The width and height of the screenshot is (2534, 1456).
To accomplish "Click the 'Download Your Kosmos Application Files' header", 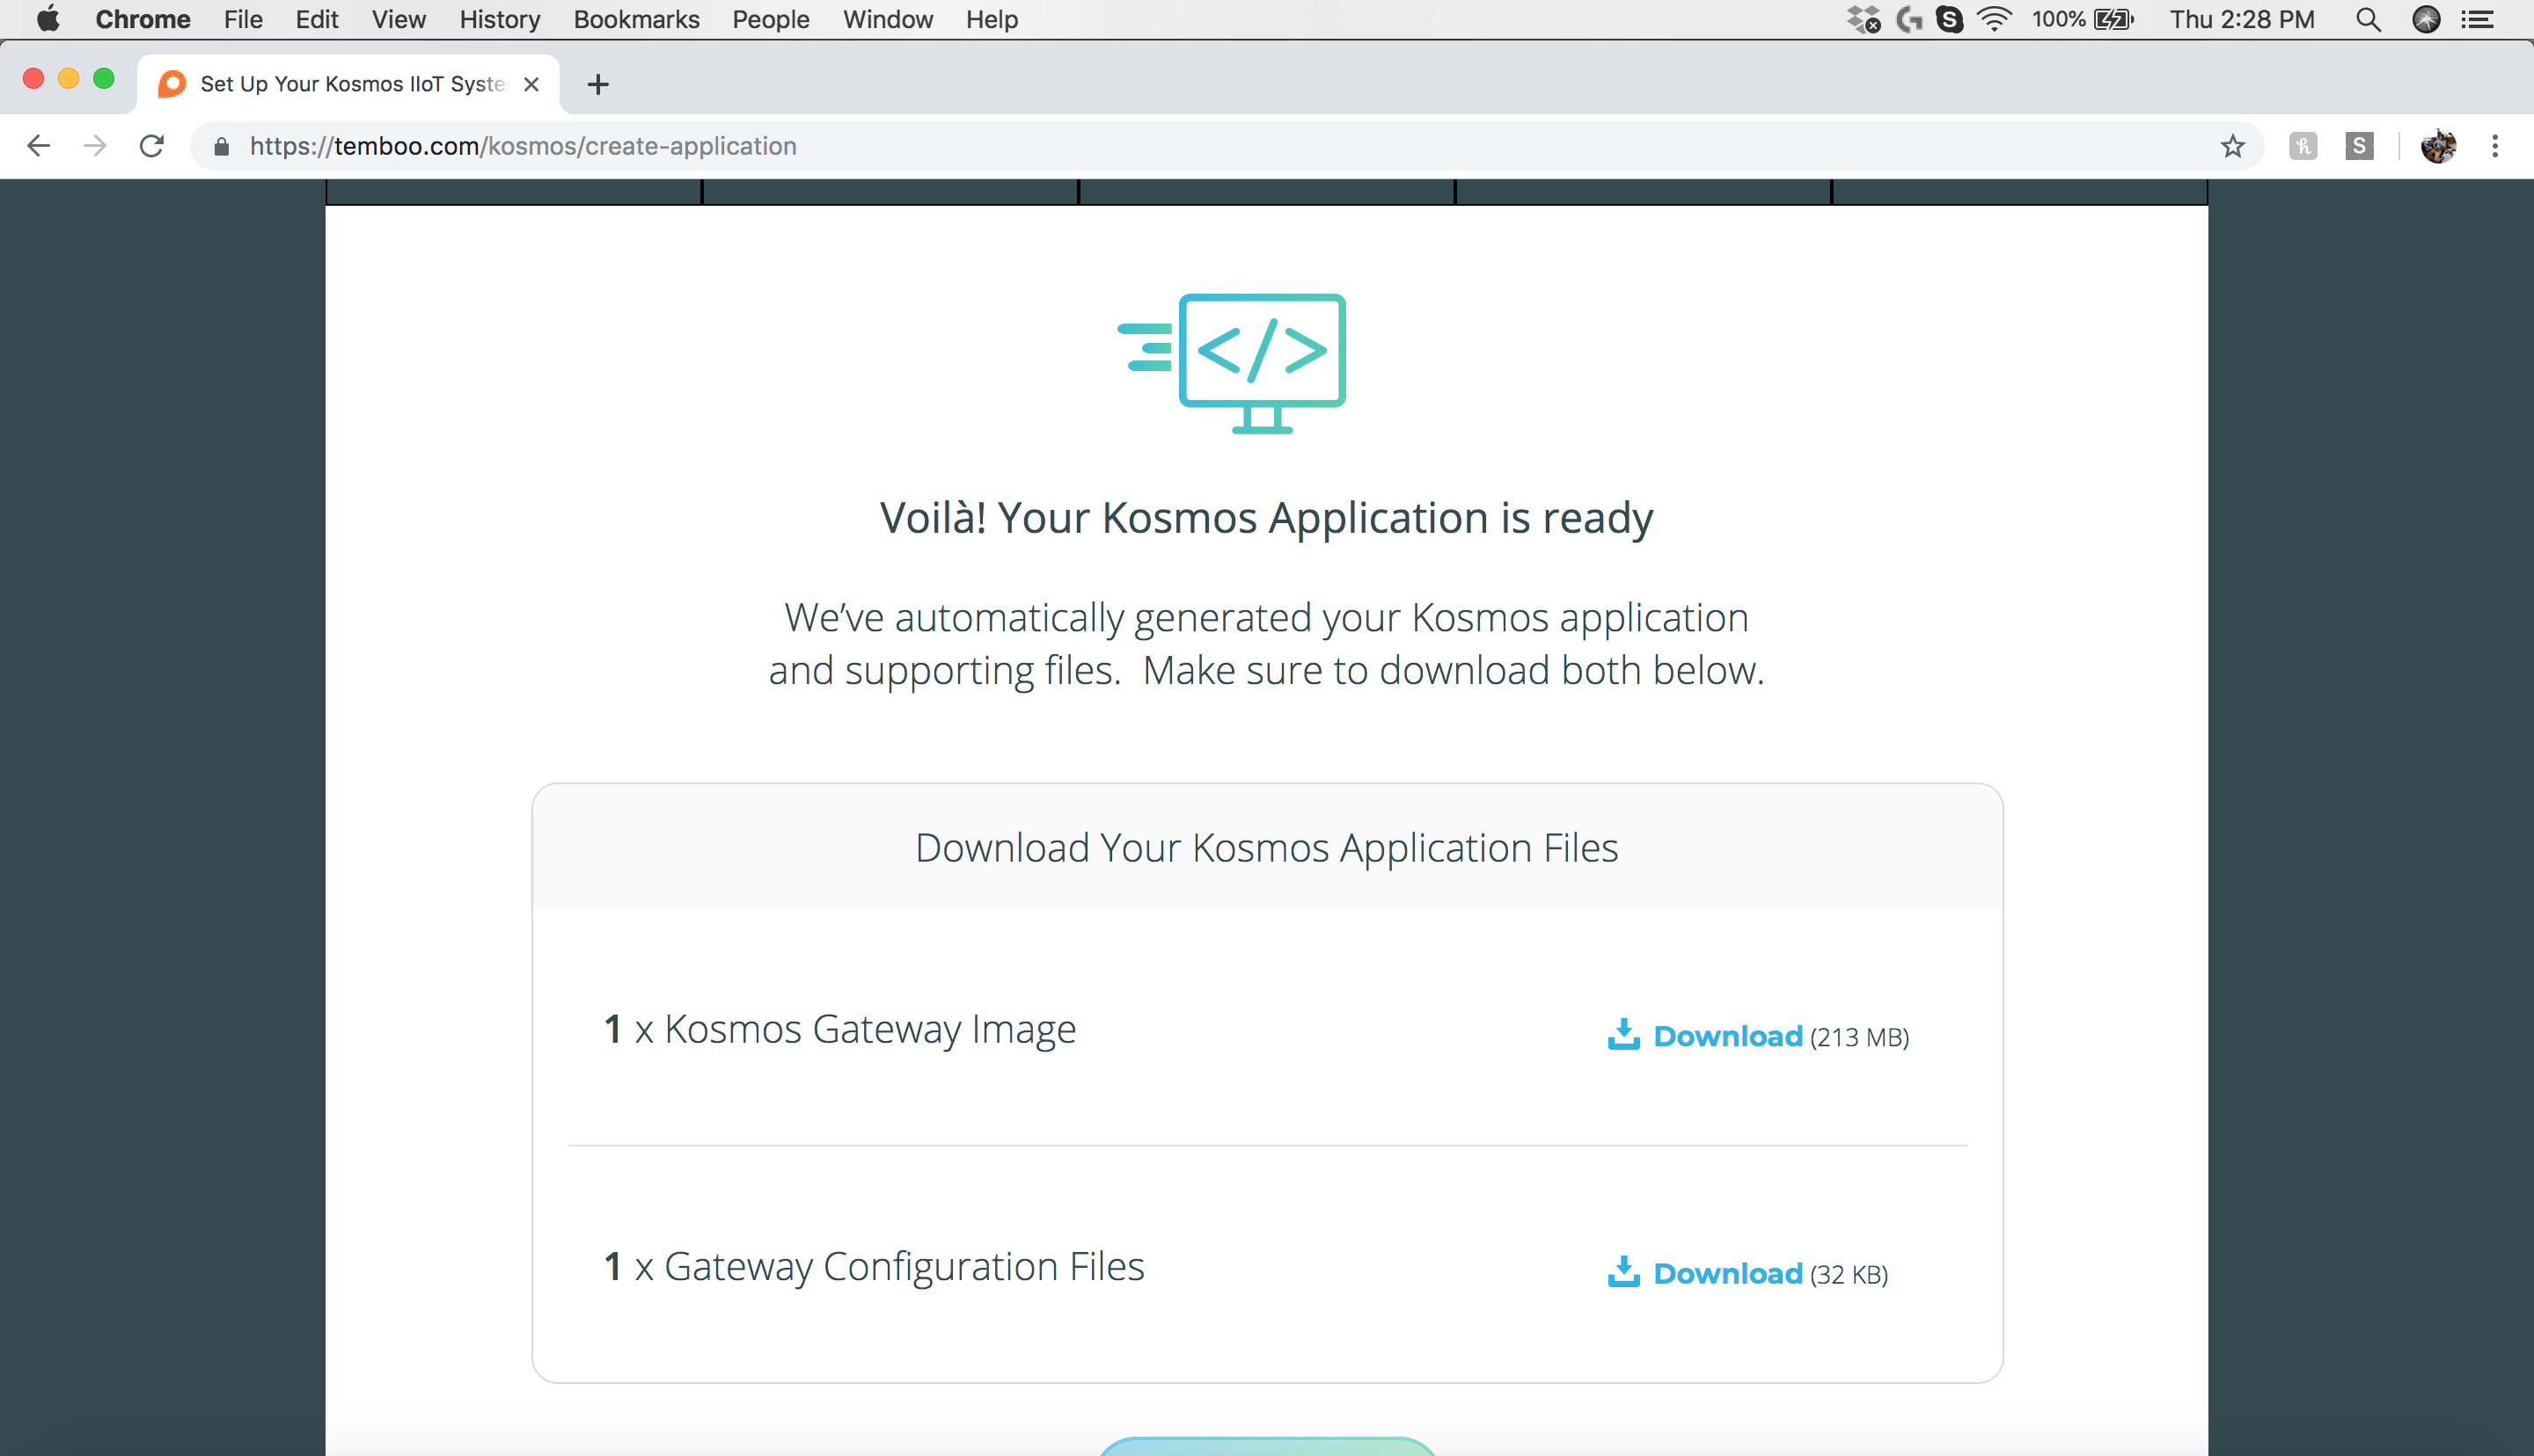I will click(1266, 848).
